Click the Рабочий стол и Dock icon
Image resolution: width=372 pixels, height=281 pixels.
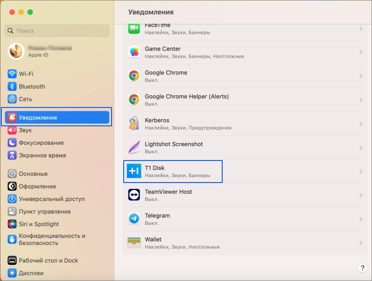click(12, 260)
